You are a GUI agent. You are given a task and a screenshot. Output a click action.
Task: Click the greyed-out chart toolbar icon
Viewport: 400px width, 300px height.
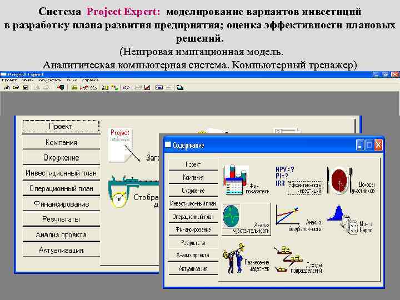(138, 88)
